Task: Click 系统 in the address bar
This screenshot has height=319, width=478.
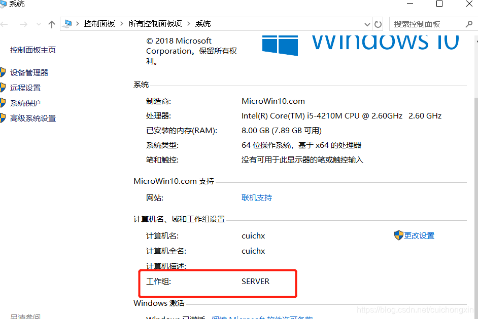Action: click(203, 24)
